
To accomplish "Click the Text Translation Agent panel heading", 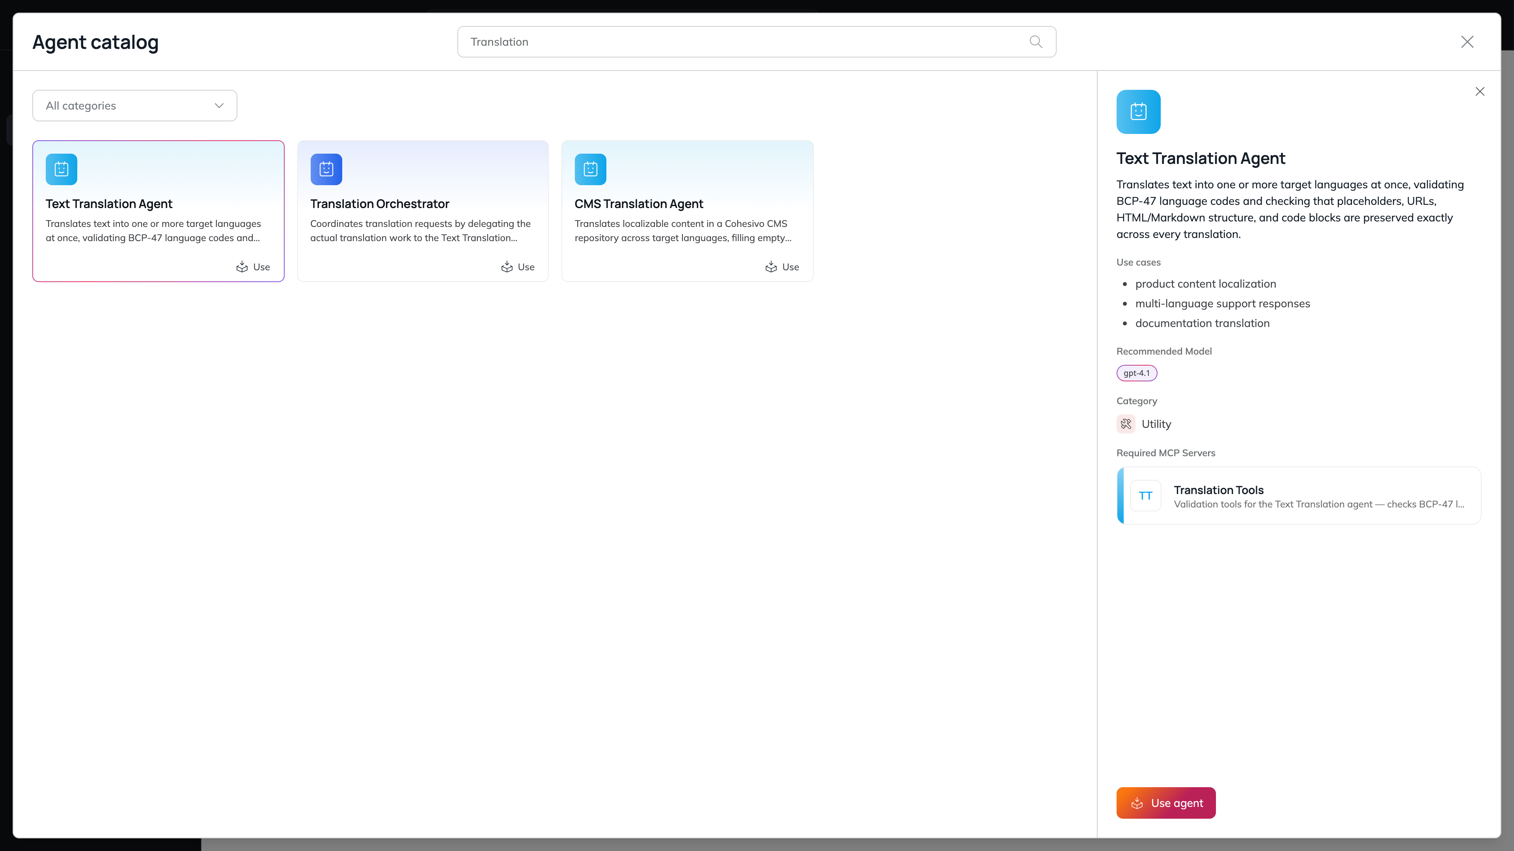I will point(1201,158).
